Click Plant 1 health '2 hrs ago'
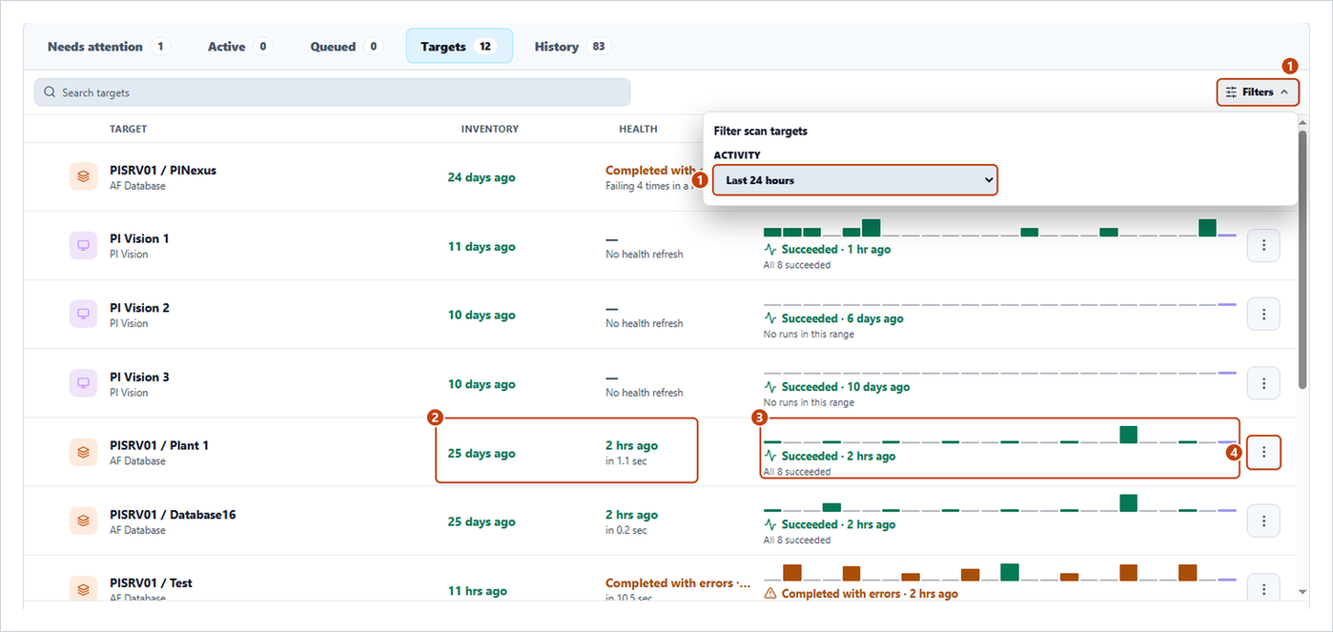This screenshot has width=1333, height=632. 631,445
